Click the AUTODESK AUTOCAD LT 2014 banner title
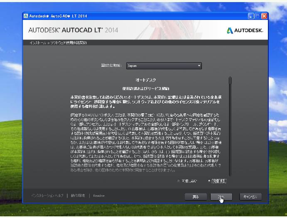The image size is (287, 218). coord(73,30)
